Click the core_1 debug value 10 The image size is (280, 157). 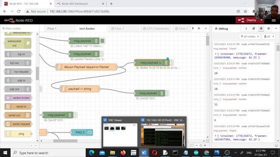click(x=216, y=73)
